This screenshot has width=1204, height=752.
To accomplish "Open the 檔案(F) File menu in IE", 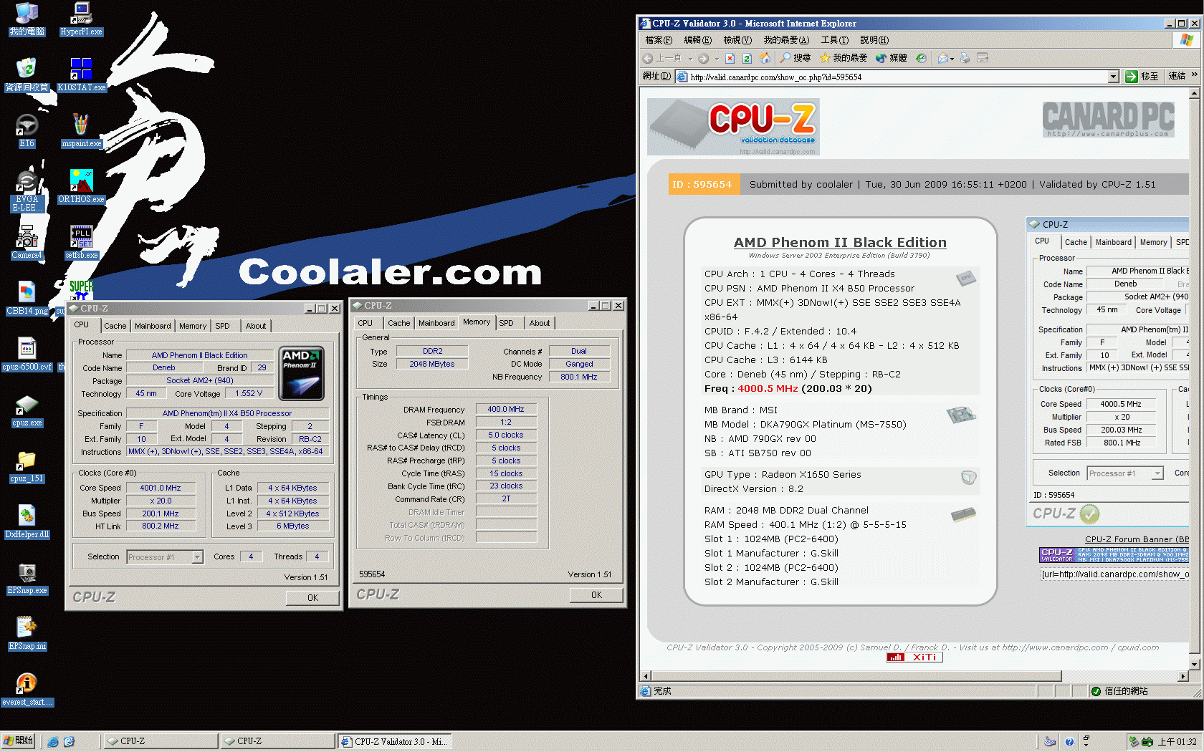I will click(x=658, y=40).
